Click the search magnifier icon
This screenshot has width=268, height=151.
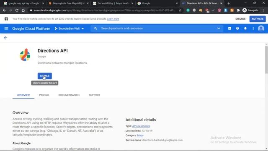click(x=95, y=29)
